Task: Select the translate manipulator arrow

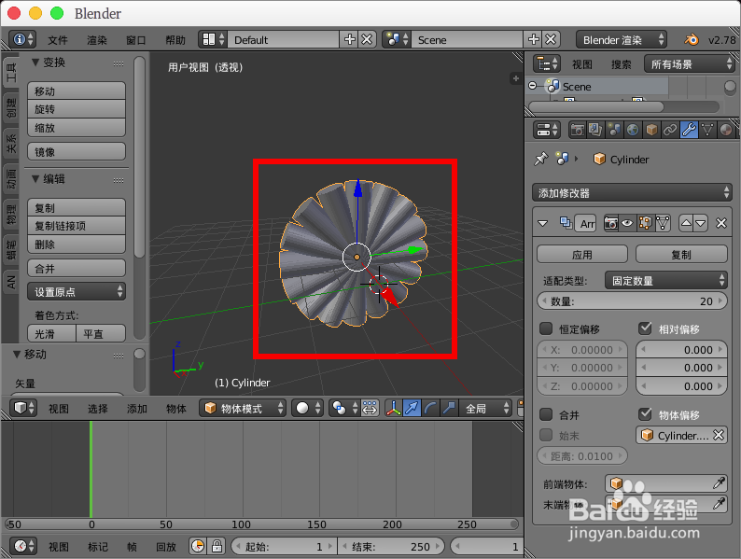Action: [412, 408]
